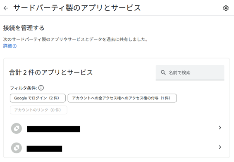
Task: Open settings via the gear icon
Action: tap(226, 8)
